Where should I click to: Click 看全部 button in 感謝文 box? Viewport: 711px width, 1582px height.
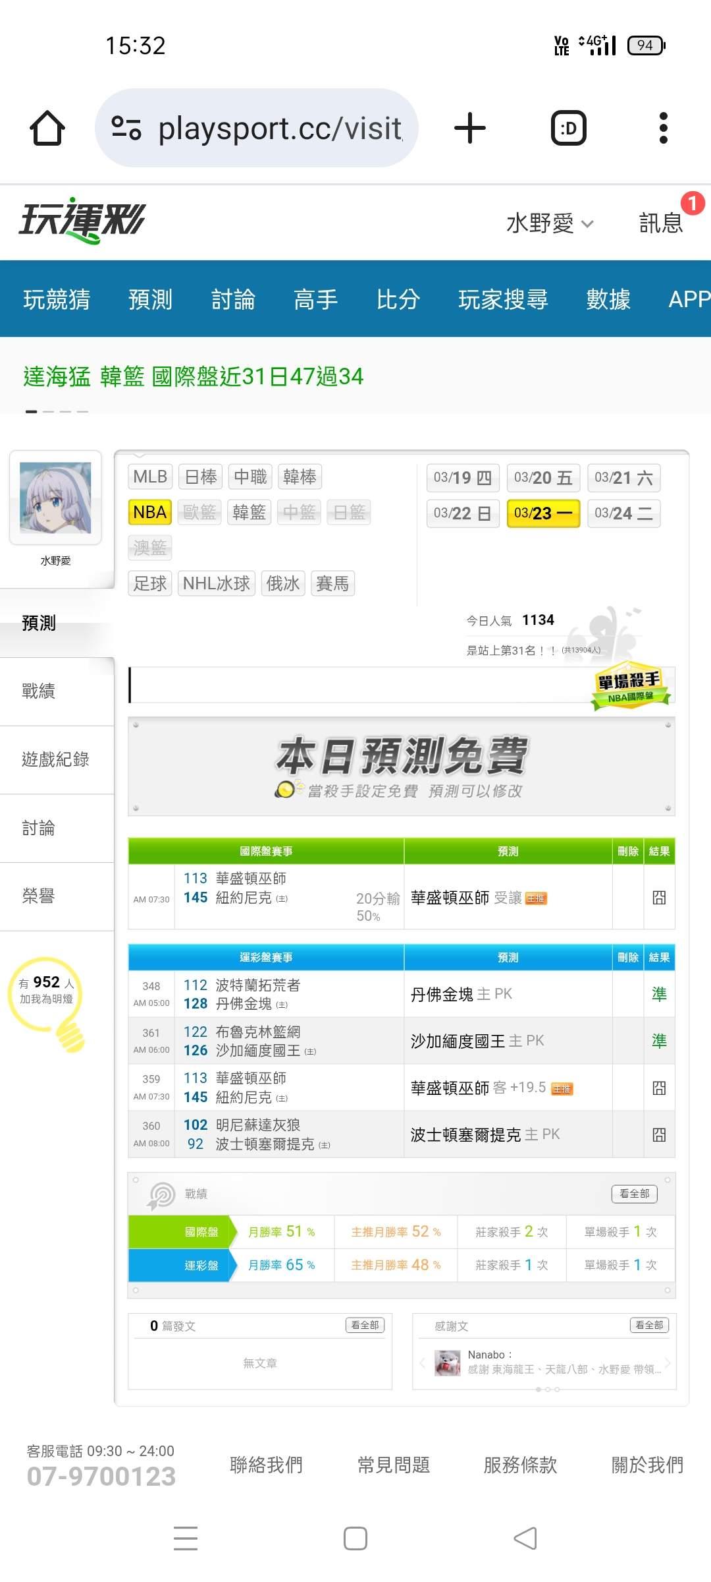point(650,1325)
